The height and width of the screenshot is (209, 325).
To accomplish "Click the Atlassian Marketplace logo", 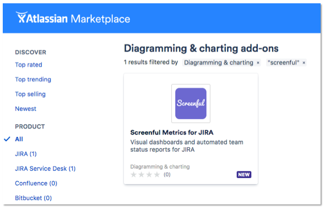I will tap(73, 18).
